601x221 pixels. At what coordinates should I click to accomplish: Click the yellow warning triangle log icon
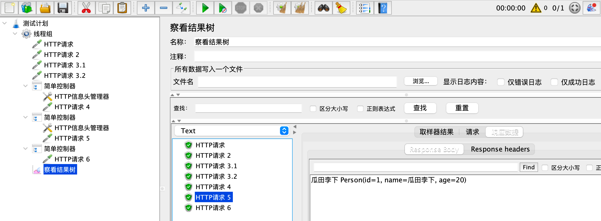pyautogui.click(x=536, y=8)
